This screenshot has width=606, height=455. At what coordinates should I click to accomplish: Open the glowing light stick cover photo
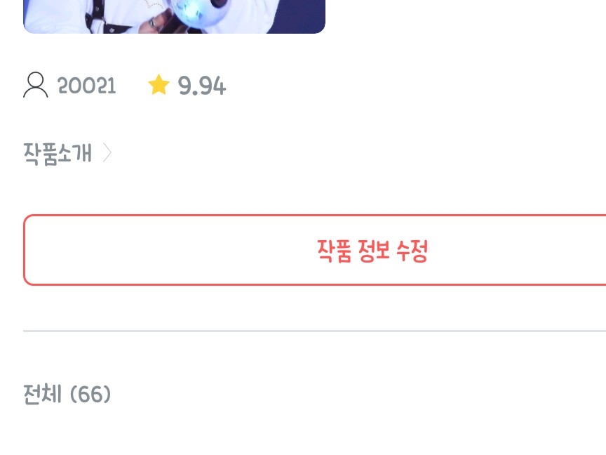click(174, 17)
